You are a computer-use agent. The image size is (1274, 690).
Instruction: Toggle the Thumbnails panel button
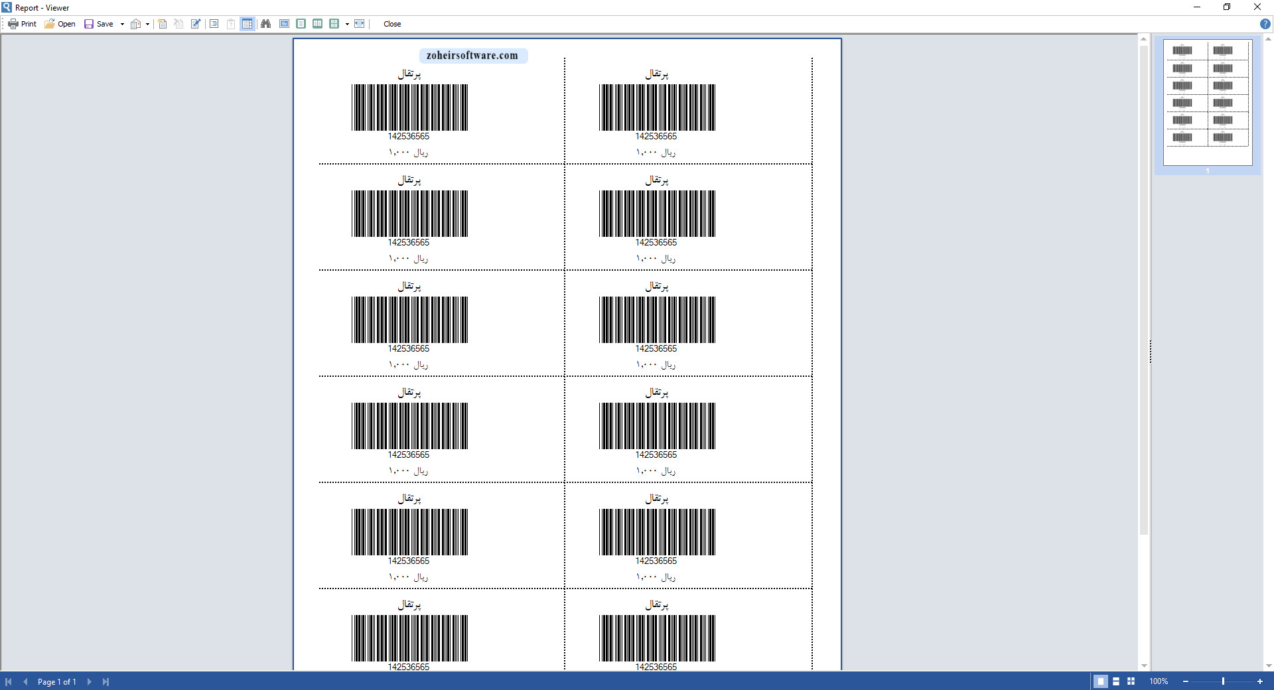248,24
